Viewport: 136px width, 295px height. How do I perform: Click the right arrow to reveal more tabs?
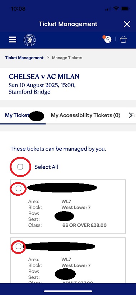coord(130,115)
